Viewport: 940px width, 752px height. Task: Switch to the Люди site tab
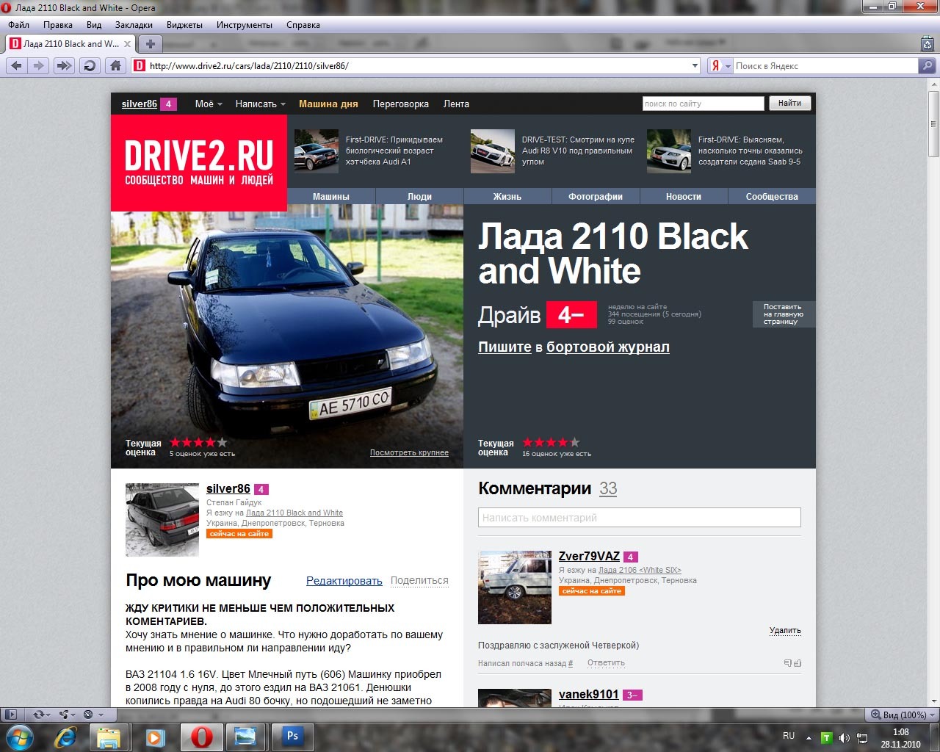tap(419, 197)
